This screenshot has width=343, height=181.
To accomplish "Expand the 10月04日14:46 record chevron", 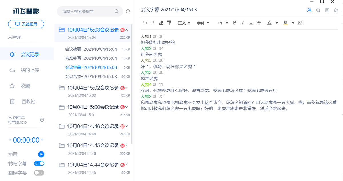I will click(x=127, y=126).
